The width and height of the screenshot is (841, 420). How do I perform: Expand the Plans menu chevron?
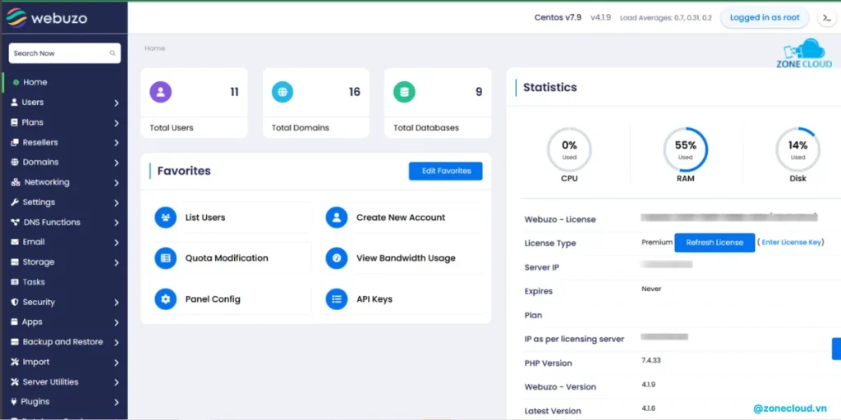pos(117,123)
